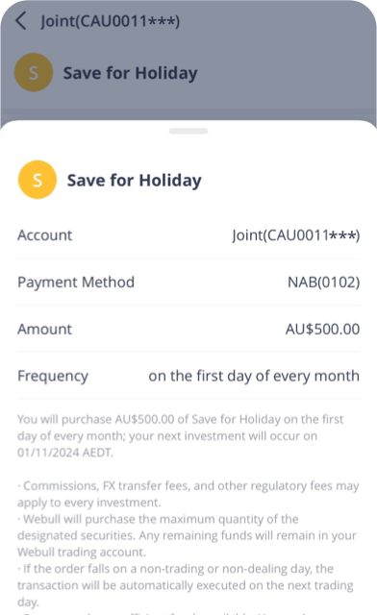Go back using the header arrow

pos(20,21)
